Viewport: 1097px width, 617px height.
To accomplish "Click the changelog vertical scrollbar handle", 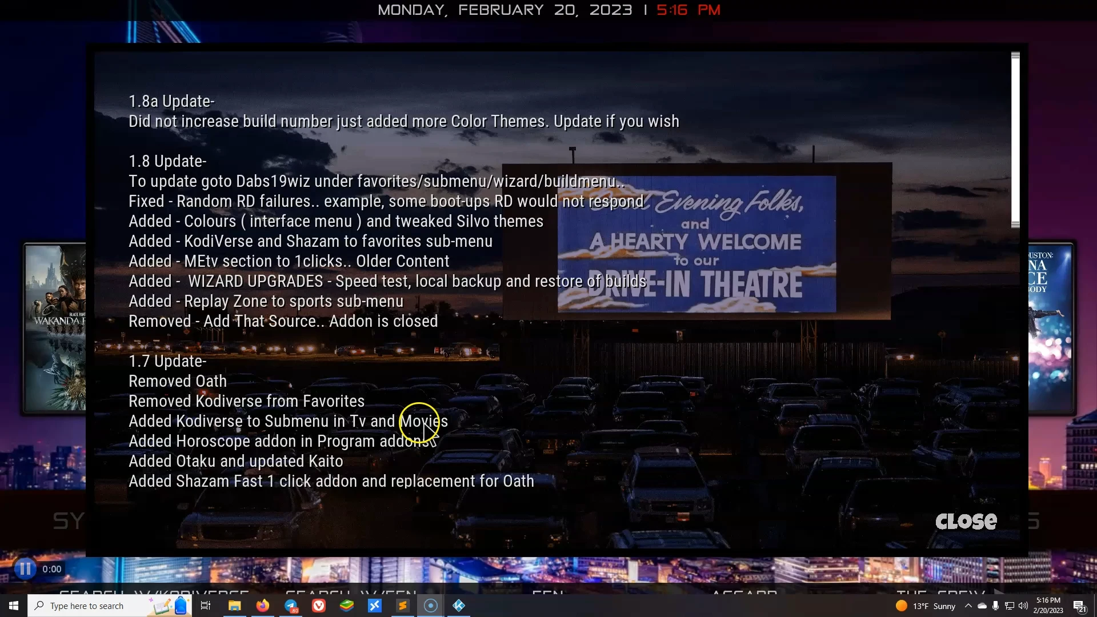I will (x=1015, y=140).
